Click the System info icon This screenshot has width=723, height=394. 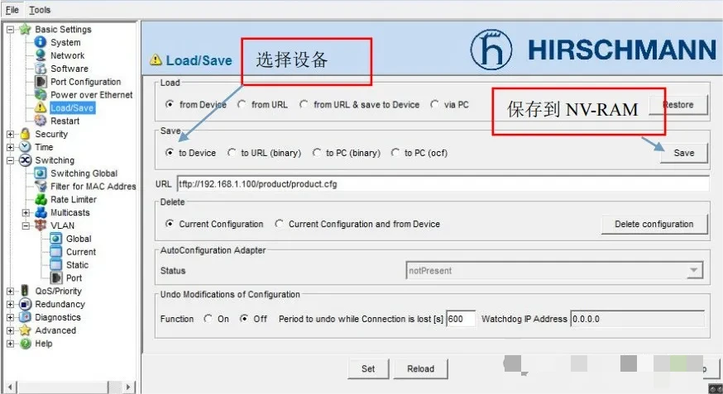tap(41, 42)
